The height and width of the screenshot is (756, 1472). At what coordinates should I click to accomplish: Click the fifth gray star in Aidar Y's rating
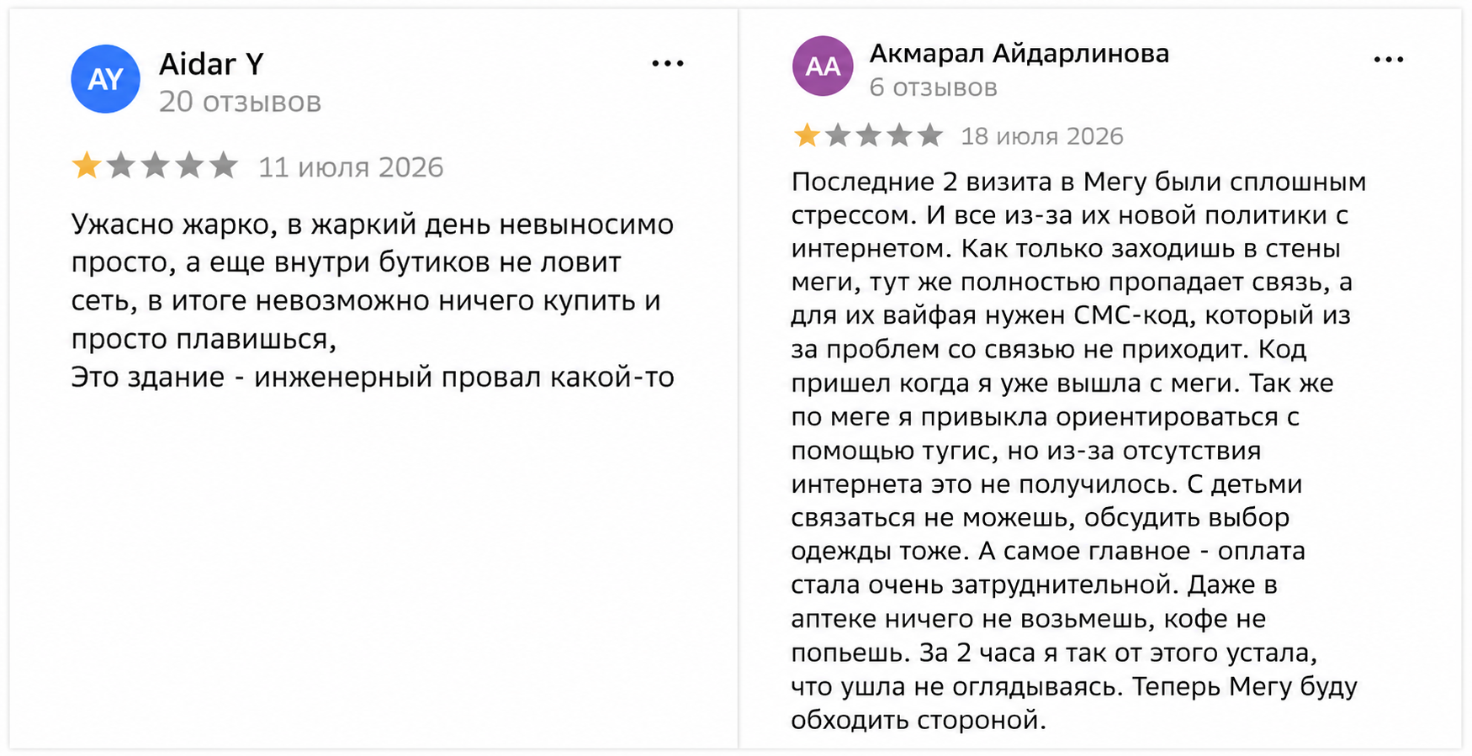pyautogui.click(x=223, y=166)
